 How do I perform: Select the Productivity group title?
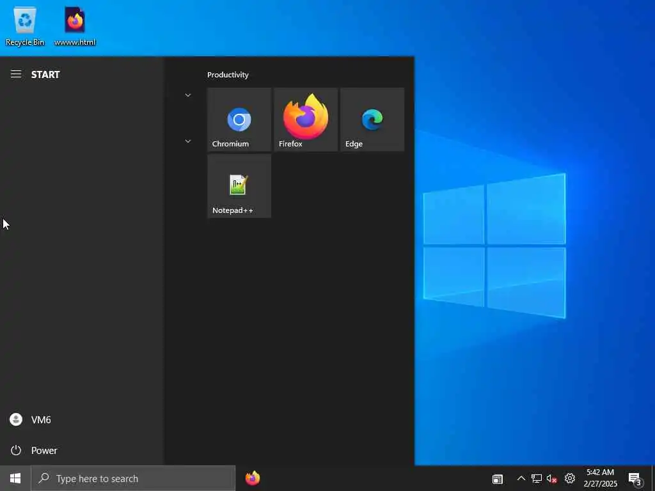[x=228, y=75]
